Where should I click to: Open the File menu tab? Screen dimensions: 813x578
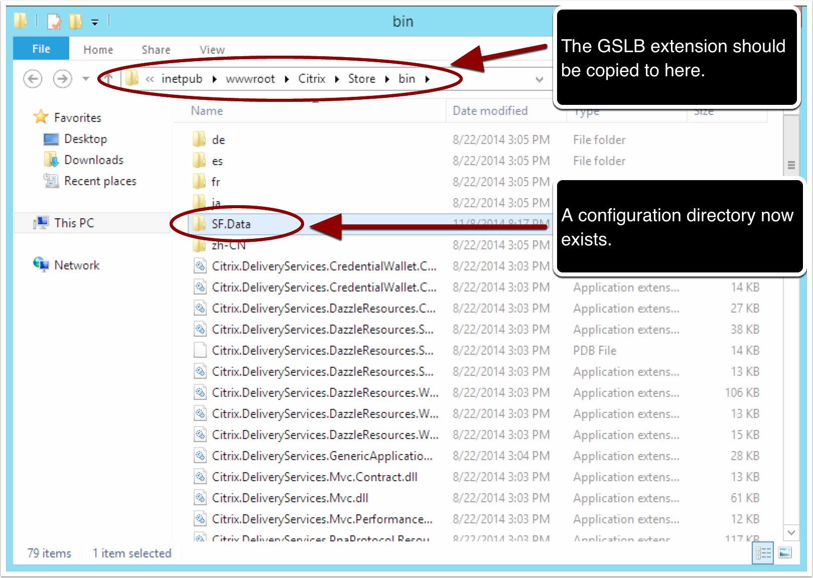pos(41,49)
